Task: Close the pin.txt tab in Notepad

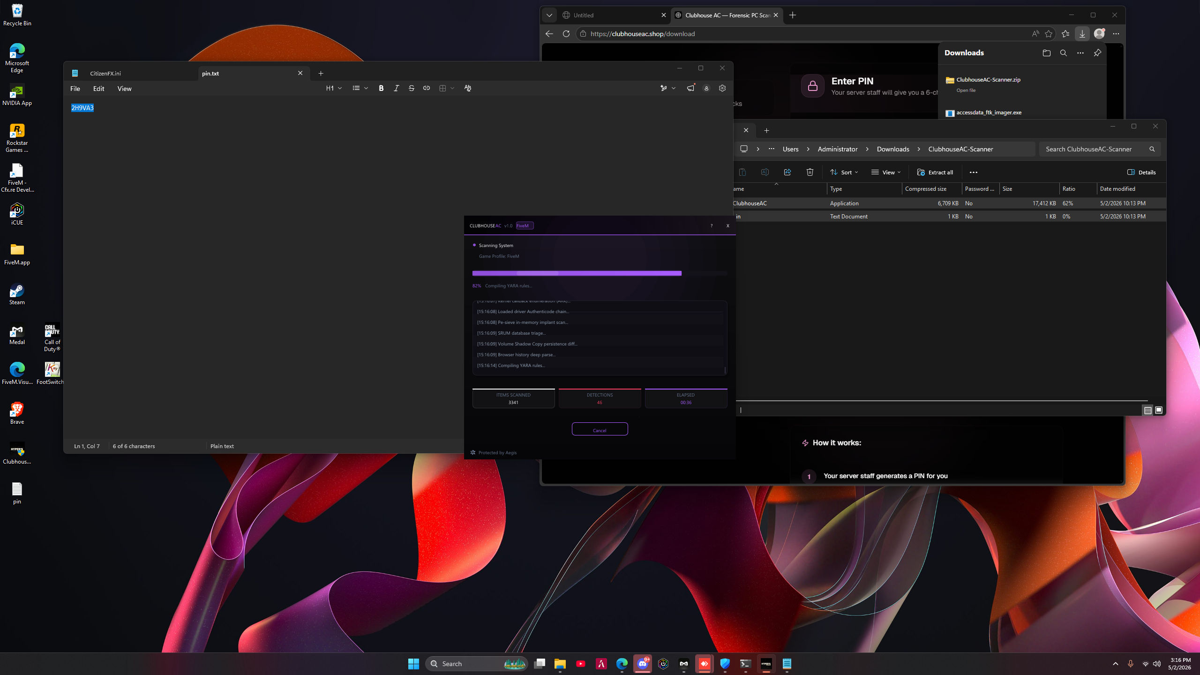Action: [x=300, y=73]
